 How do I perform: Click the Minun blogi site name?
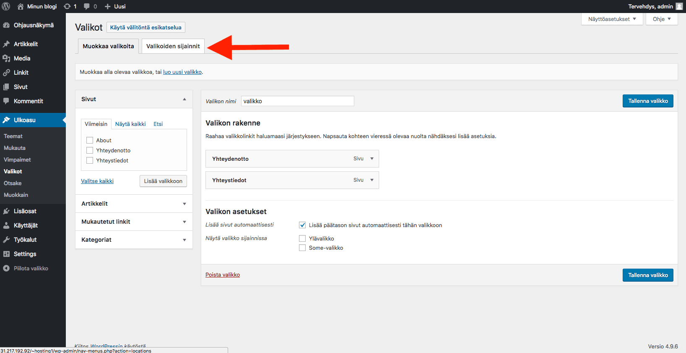click(x=42, y=6)
